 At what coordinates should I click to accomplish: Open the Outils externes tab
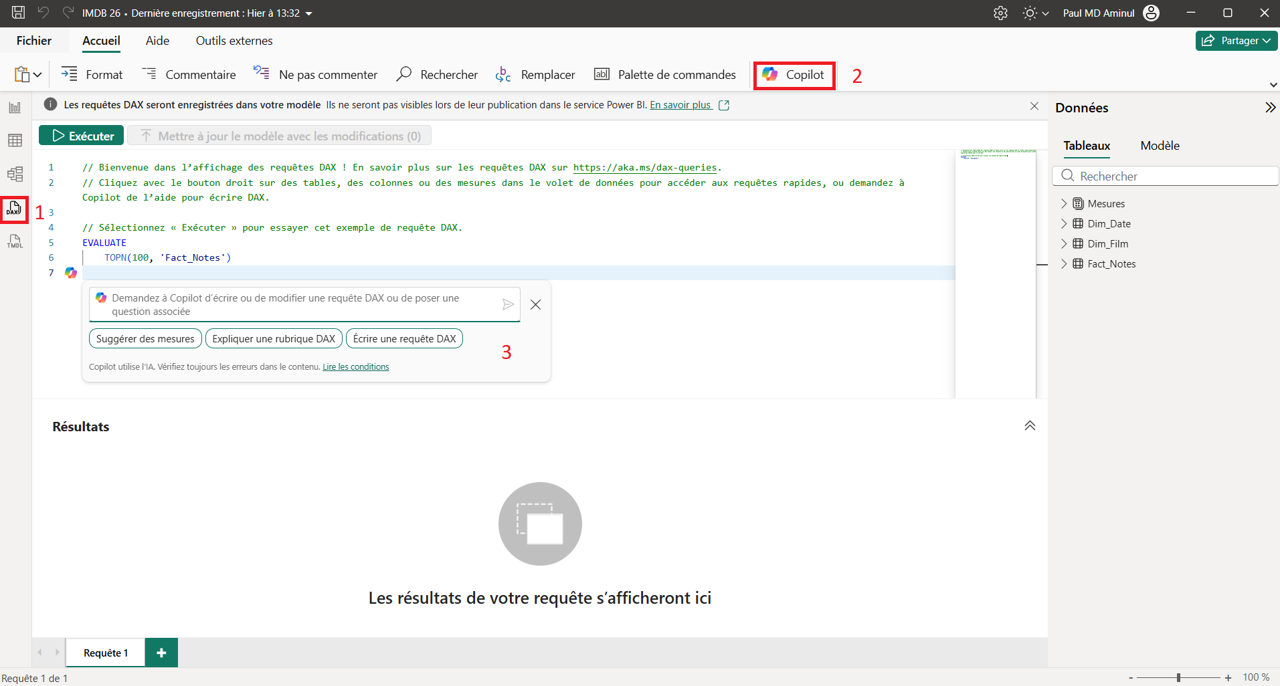point(234,41)
